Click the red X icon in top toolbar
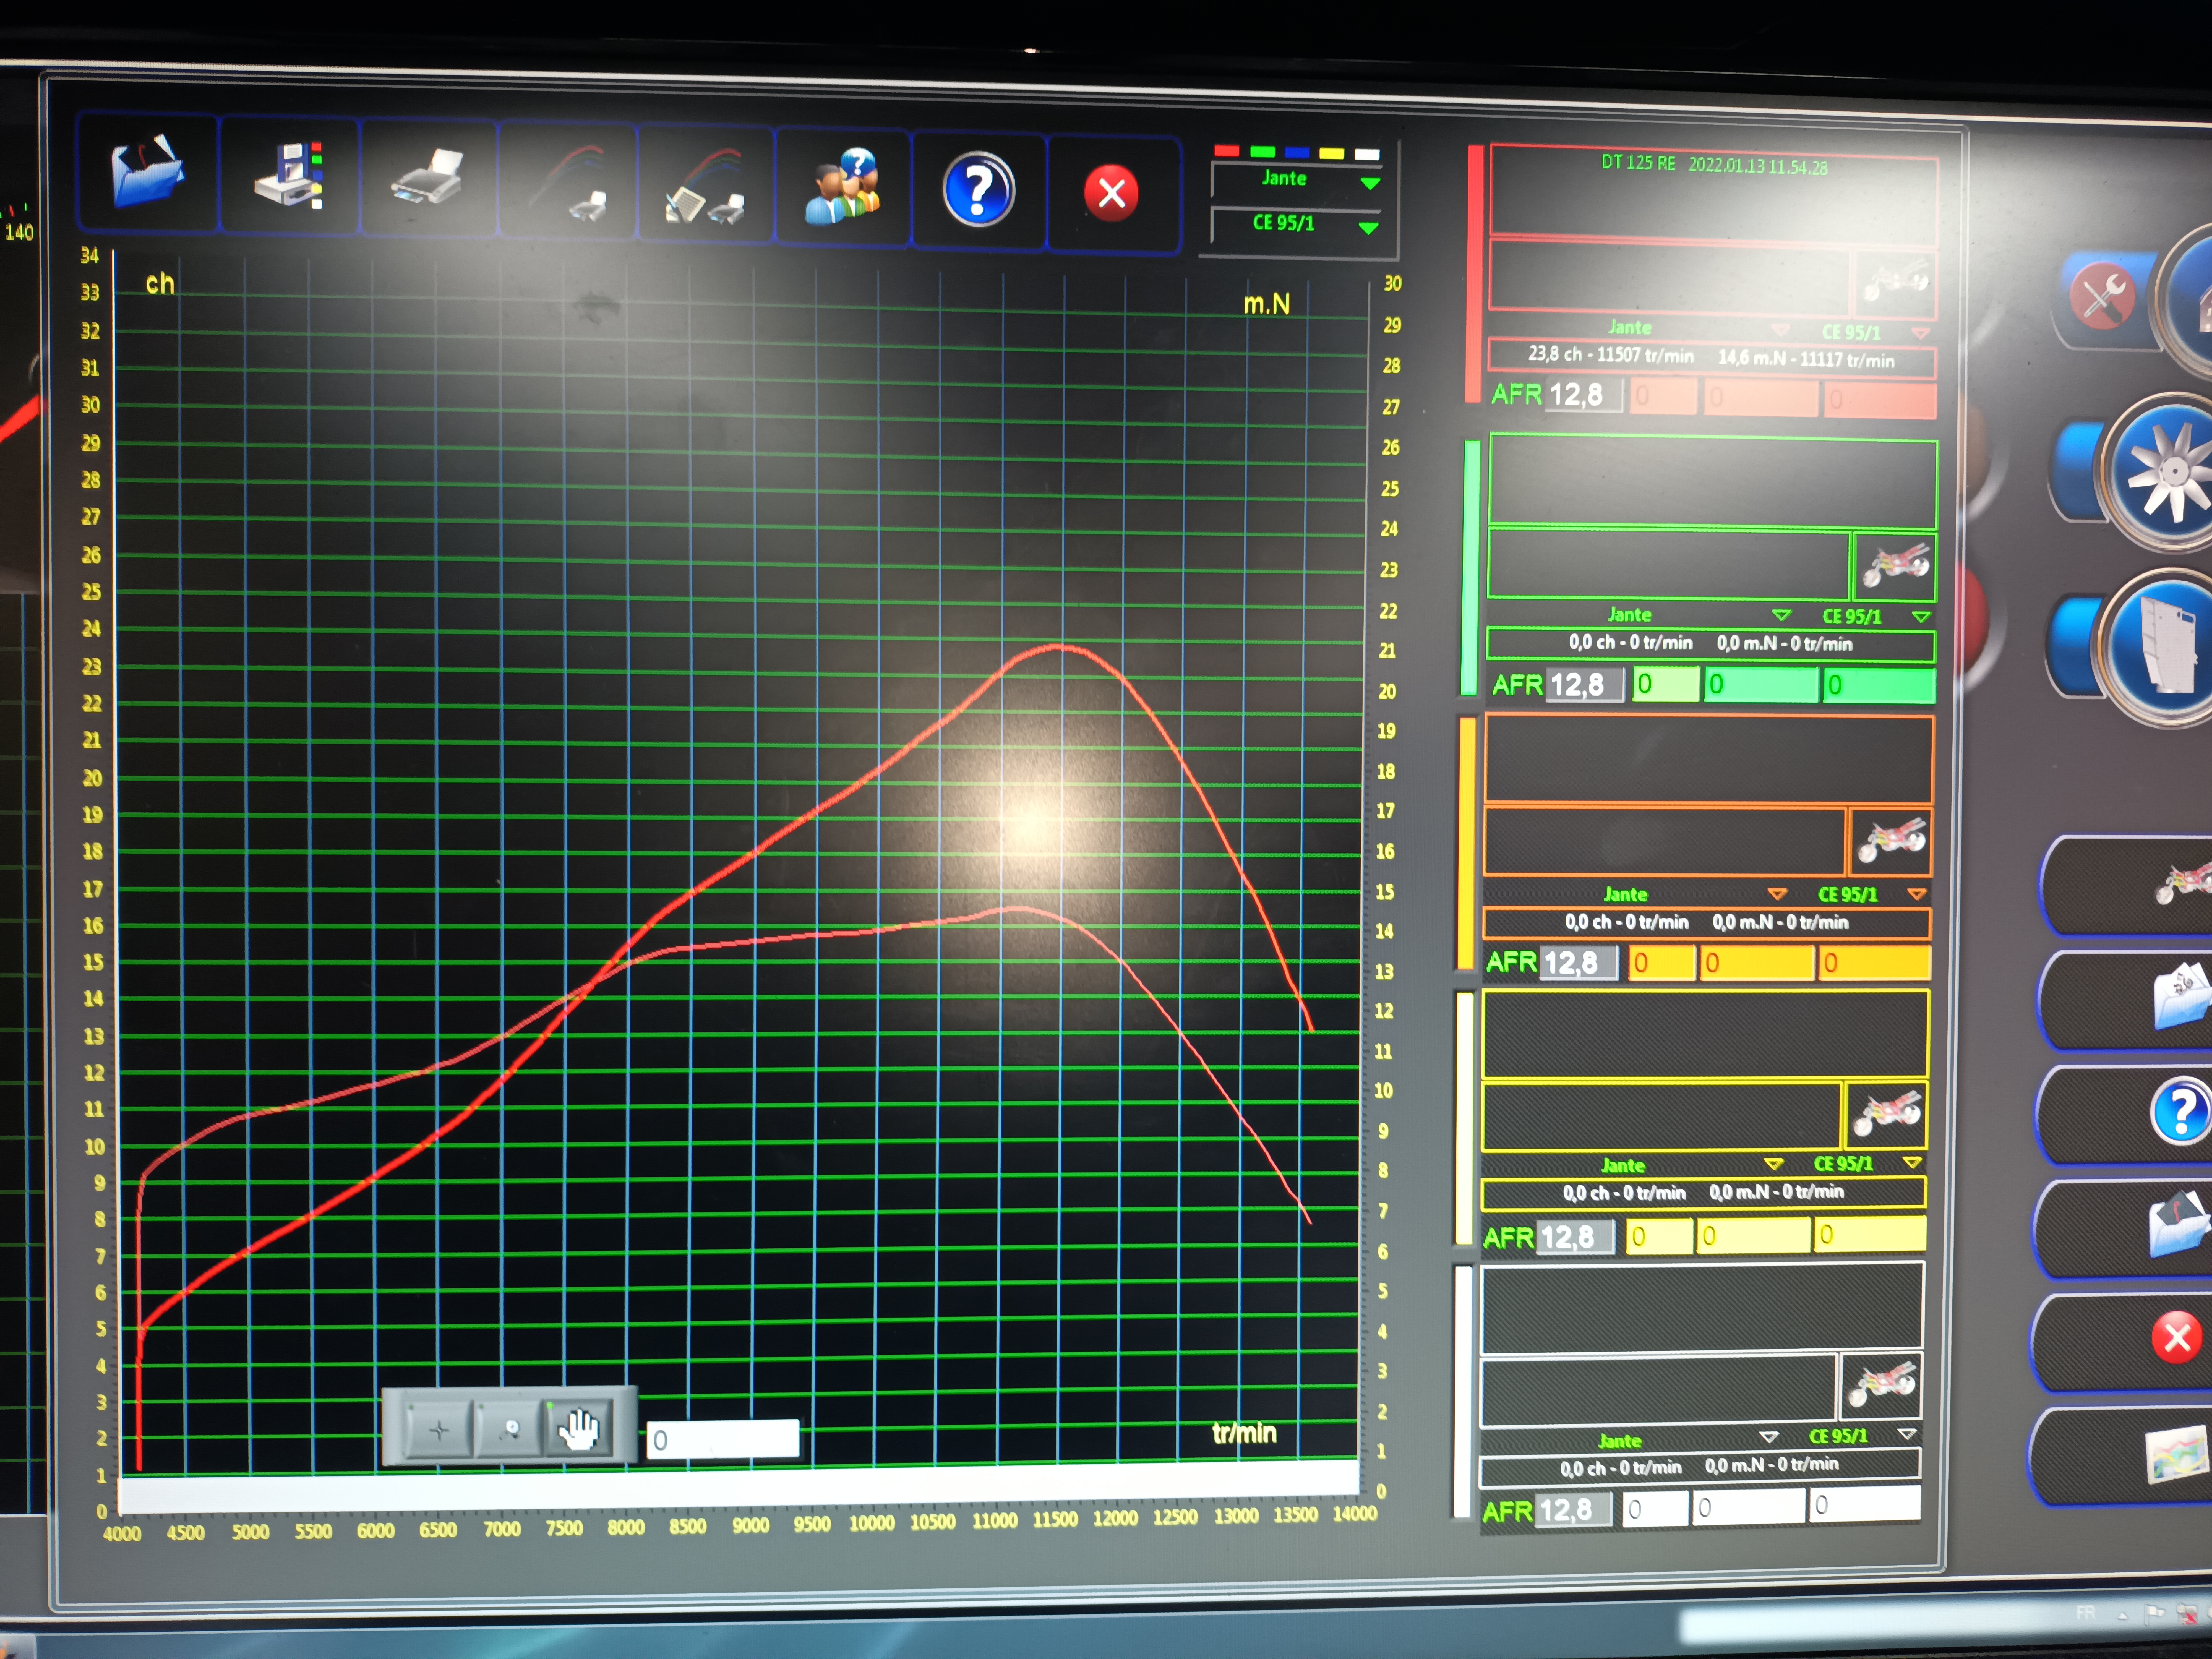 pos(1112,193)
